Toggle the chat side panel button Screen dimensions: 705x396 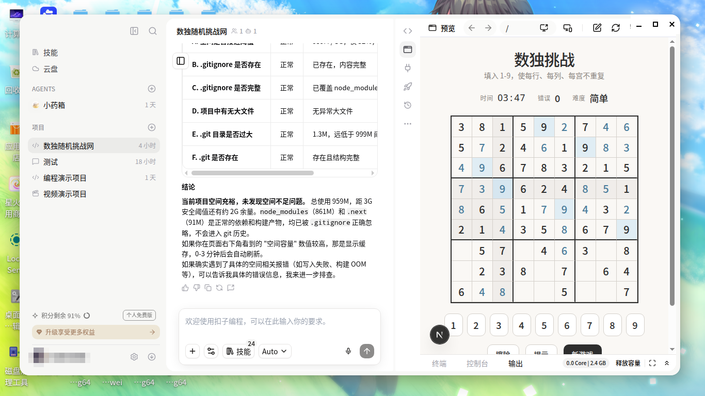[x=181, y=61]
